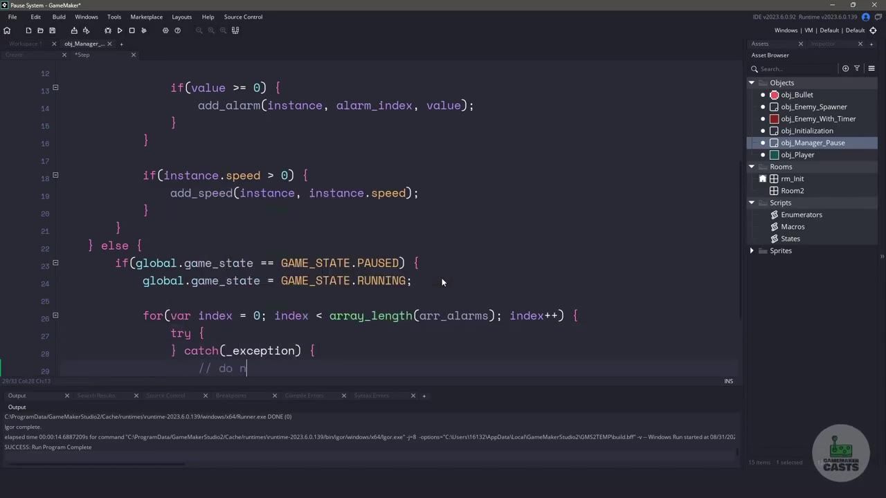Open the Marketplace menu
886x498 pixels.
pos(147,17)
